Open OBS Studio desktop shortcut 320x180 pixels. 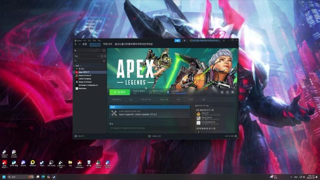(51, 163)
